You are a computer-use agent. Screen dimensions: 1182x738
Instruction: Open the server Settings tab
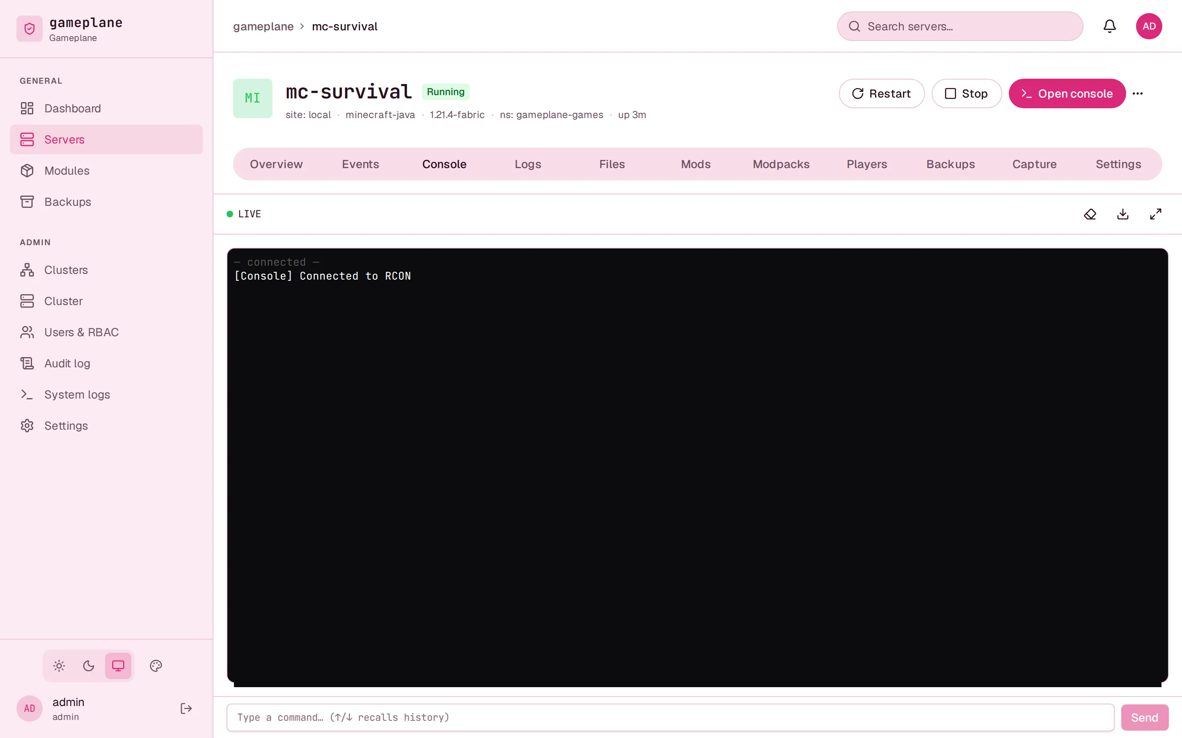click(1118, 164)
